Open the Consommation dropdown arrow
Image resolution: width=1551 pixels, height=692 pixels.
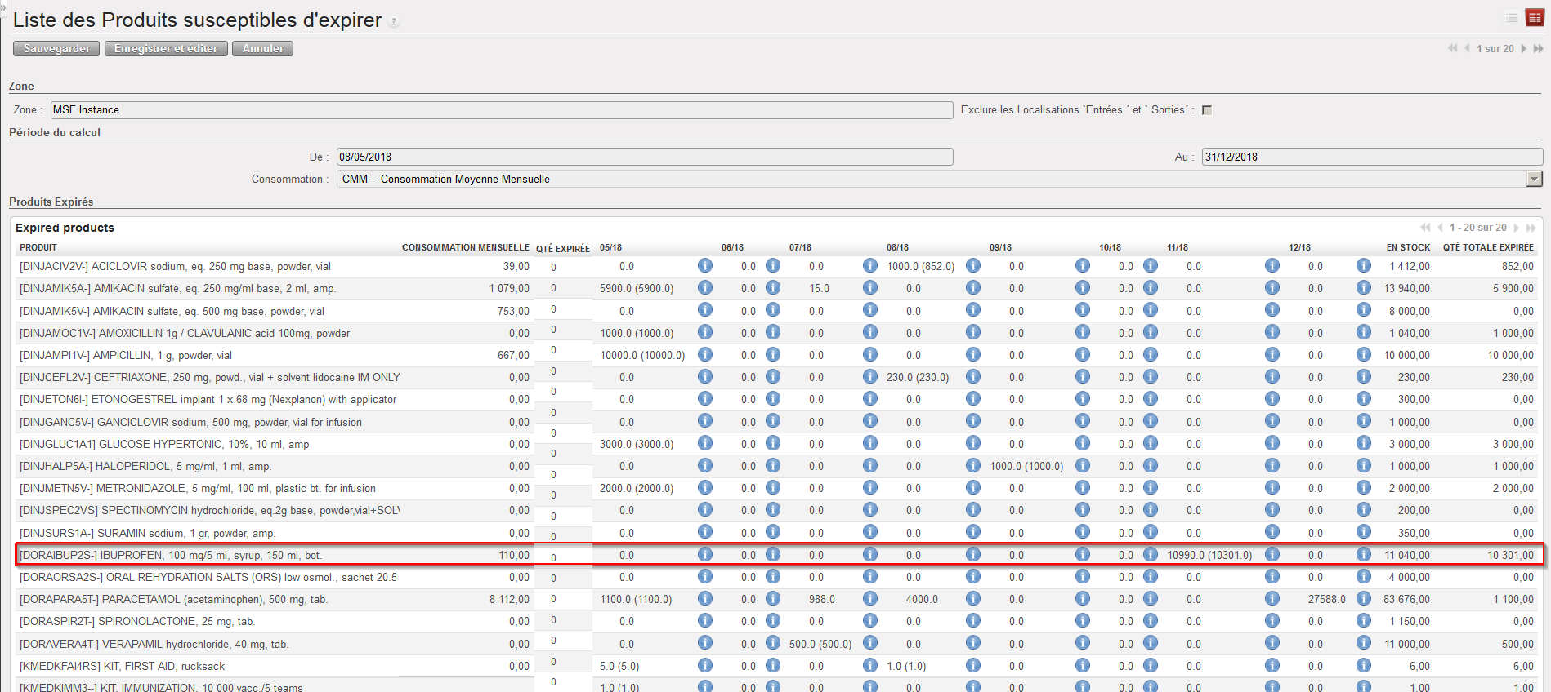click(x=1534, y=179)
